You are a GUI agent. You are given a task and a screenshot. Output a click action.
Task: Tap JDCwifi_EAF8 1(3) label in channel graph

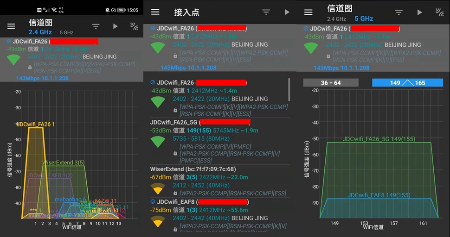tap(50, 175)
